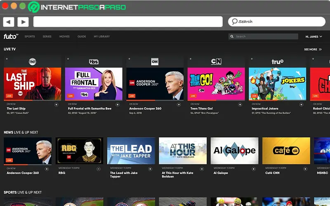Click the Cartoon Network channel logo
The width and height of the screenshot is (330, 206).
[216, 61]
